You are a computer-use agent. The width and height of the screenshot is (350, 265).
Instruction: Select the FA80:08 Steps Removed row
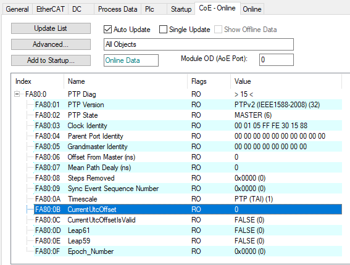tap(188, 178)
